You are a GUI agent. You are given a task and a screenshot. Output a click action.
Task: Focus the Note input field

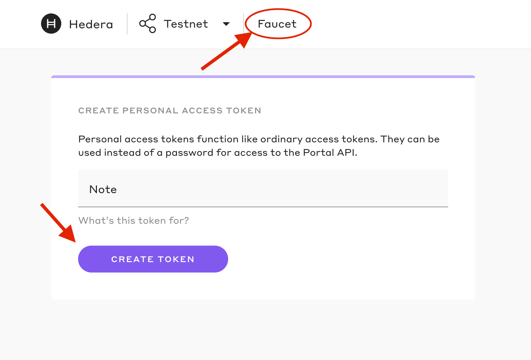263,188
